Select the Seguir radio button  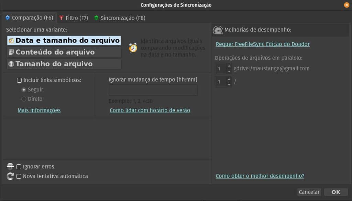(24, 90)
